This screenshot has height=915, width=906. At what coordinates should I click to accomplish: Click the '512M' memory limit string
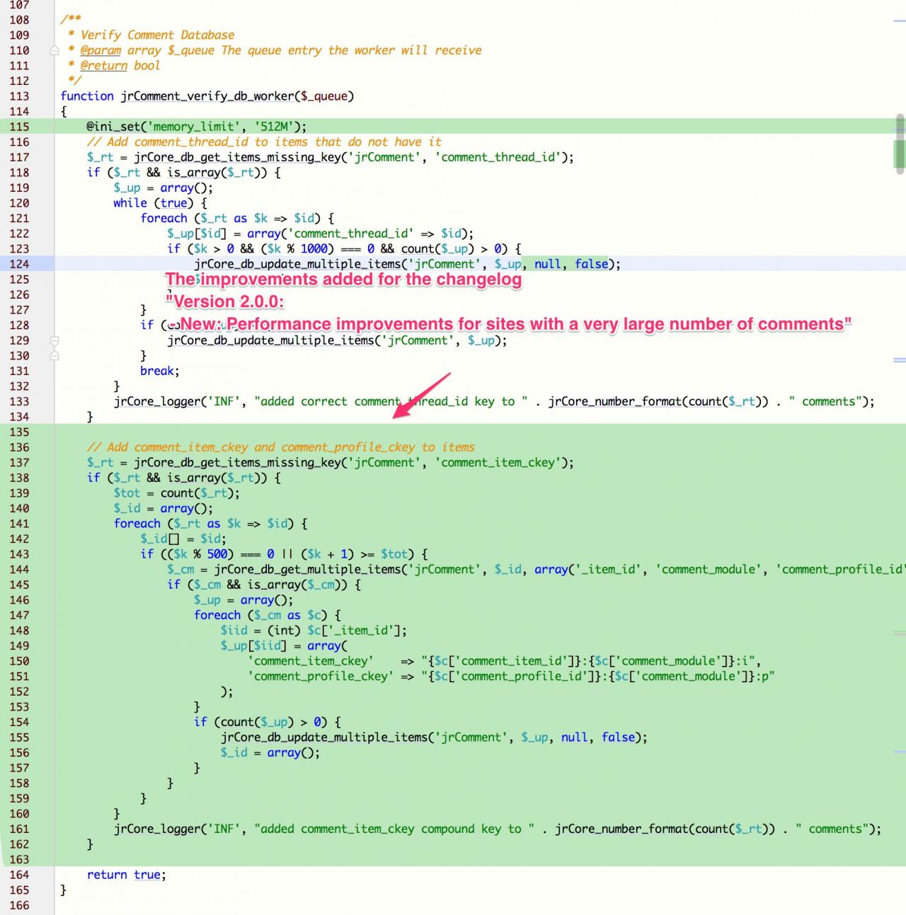(273, 127)
